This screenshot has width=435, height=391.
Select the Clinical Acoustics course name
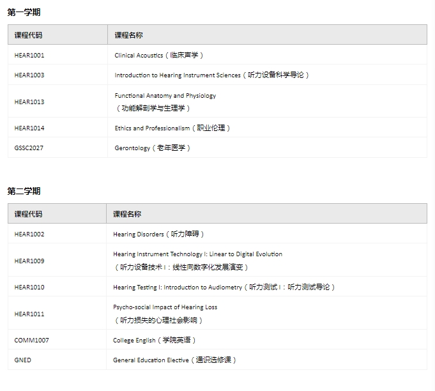159,56
